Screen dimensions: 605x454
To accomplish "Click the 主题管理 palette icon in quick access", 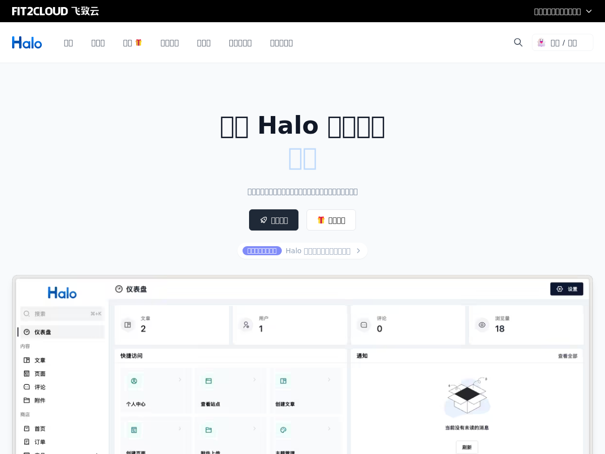I will point(283,430).
